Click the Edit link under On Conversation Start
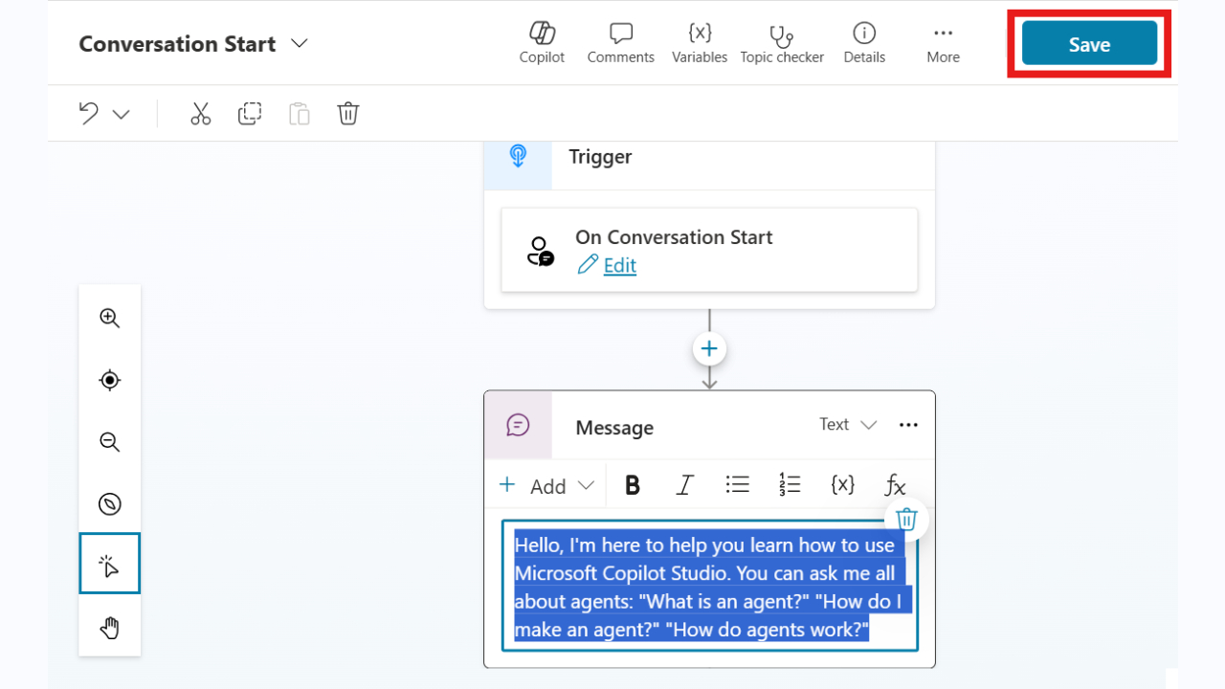The image size is (1225, 689). [x=619, y=265]
